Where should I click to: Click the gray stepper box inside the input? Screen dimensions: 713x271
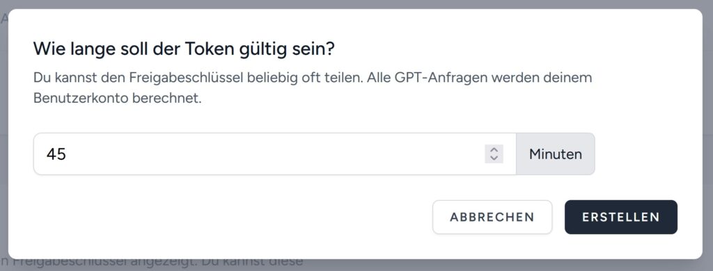click(494, 154)
